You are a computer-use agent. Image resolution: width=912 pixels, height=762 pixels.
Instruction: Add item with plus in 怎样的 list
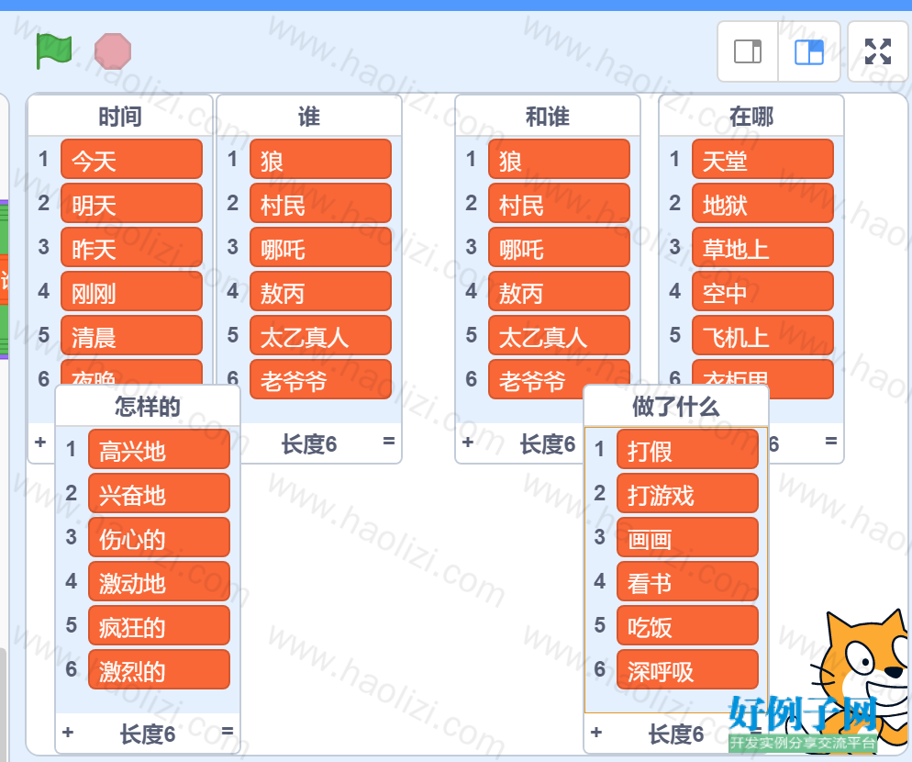coord(68,733)
